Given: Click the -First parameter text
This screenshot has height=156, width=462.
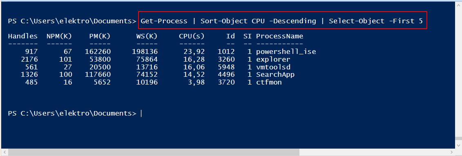Looking at the screenshot, I should [x=402, y=21].
